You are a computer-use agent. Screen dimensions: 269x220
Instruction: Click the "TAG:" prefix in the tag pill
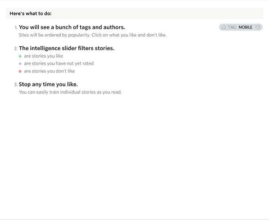pyautogui.click(x=232, y=27)
